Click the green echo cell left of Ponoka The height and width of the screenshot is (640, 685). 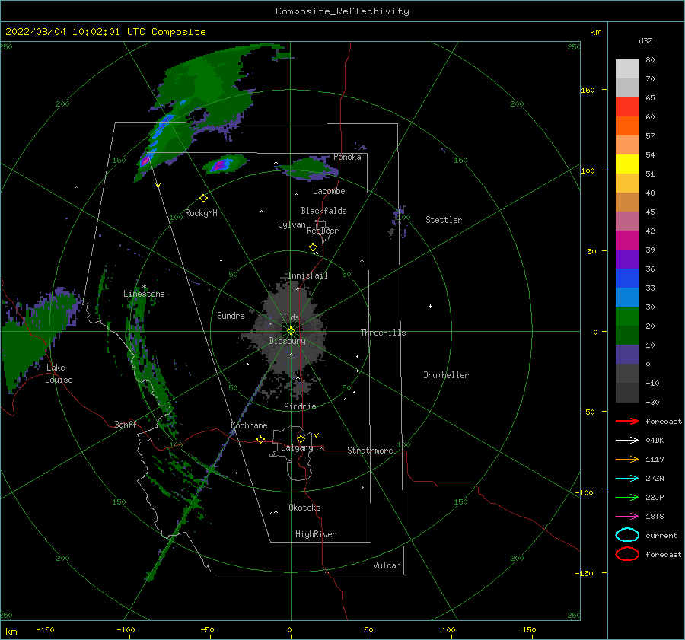tap(311, 169)
